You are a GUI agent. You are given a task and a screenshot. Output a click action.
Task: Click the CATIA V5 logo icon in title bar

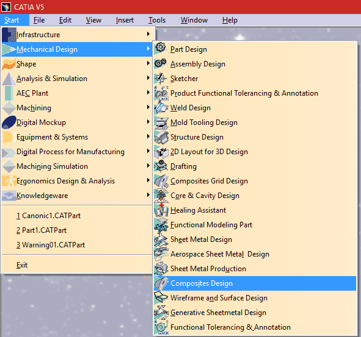(x=5, y=7)
